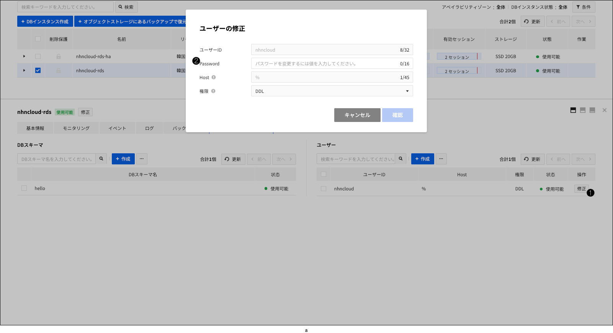Click 前へ in ユーザー pagination
613x333 pixels.
558,159
